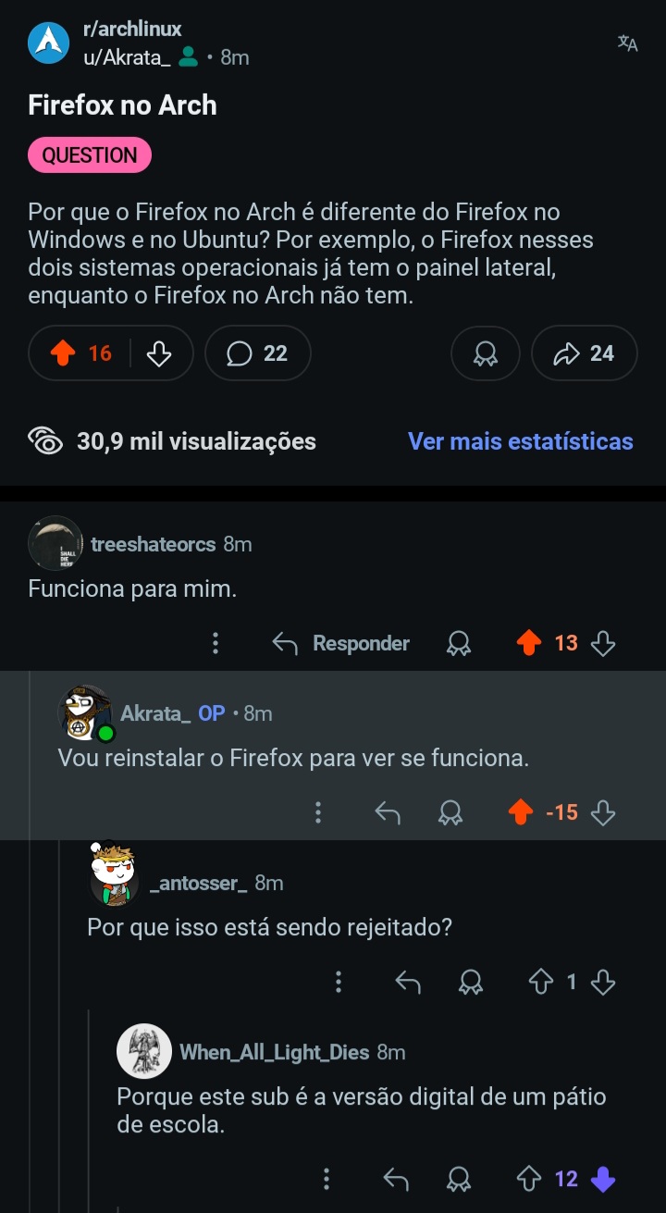Reply arrow on Akrata_'s comment
The image size is (666, 1213).
(388, 812)
